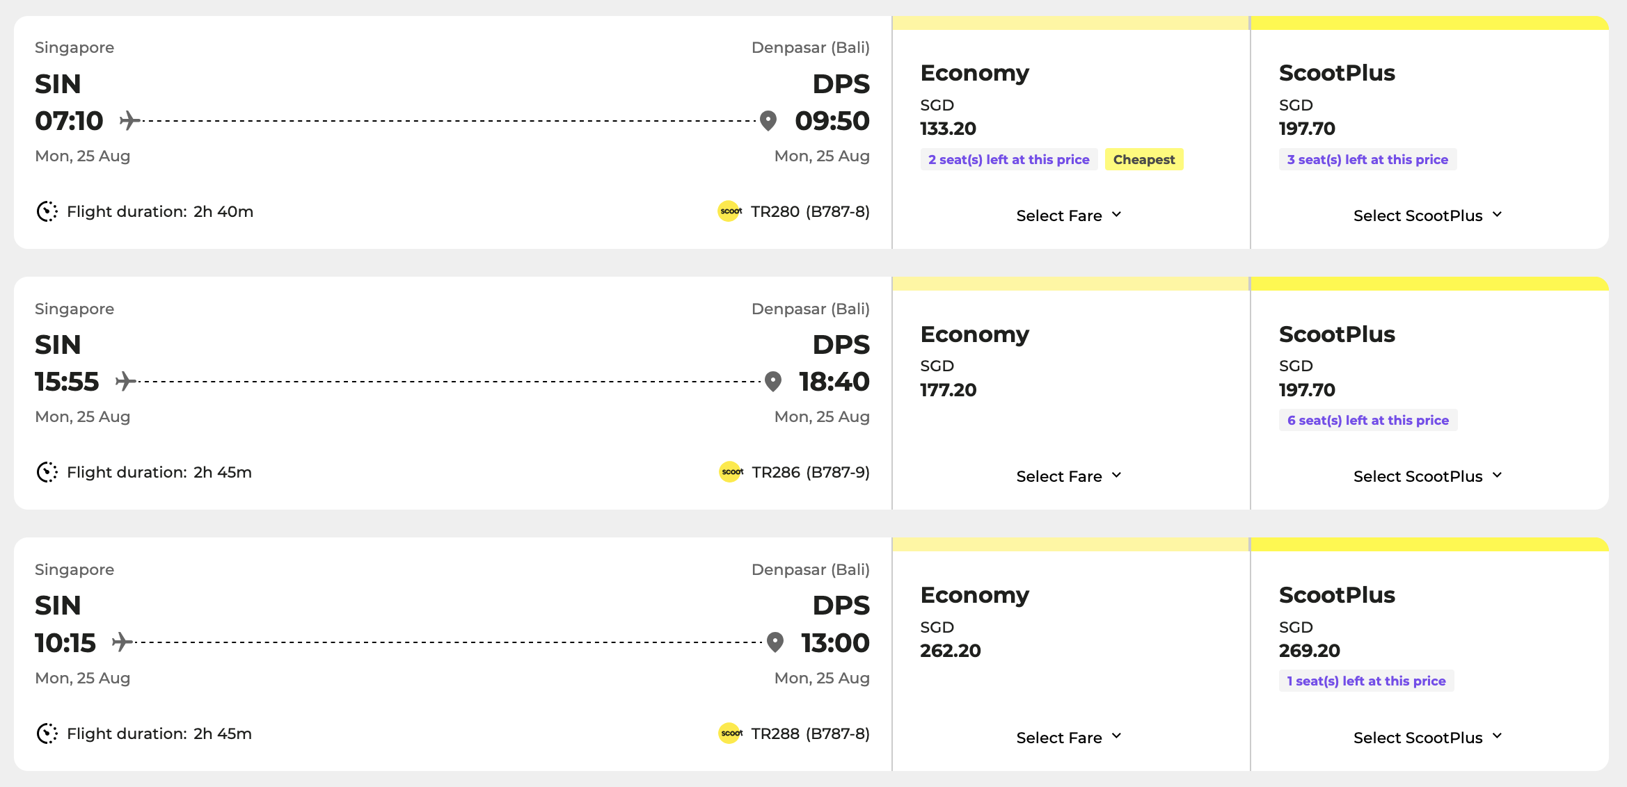This screenshot has width=1627, height=787.
Task: Click the destination pin icon near 18:40
Action: 773,382
